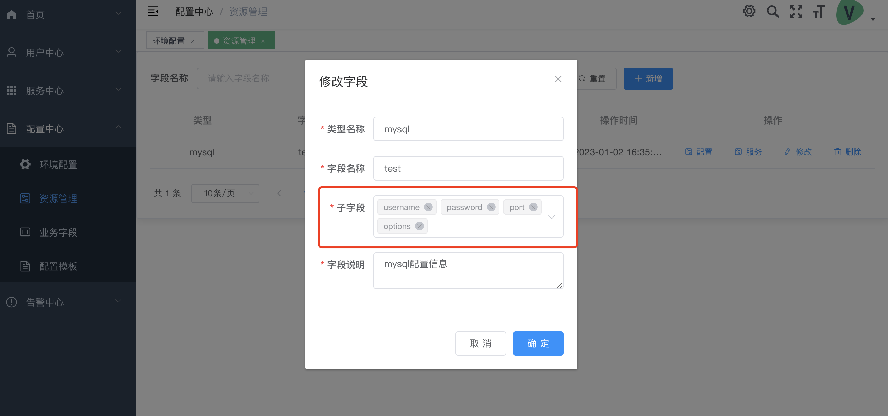The width and height of the screenshot is (888, 416).
Task: Toggle fullscreen mode icon
Action: 796,11
